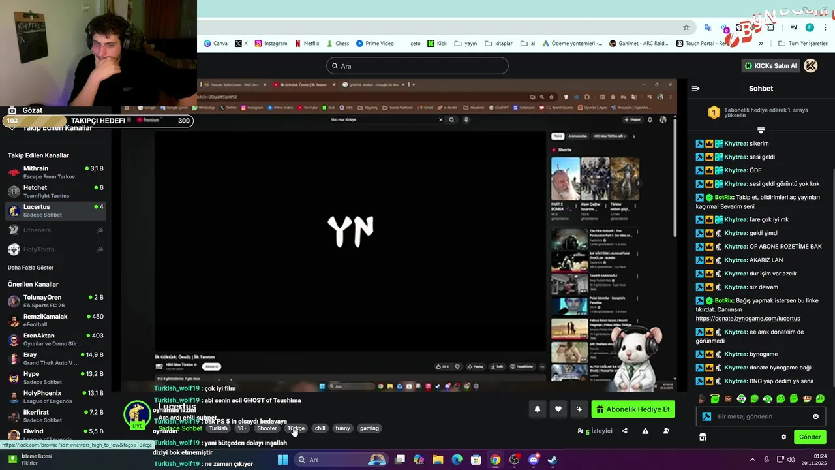Image resolution: width=835 pixels, height=470 pixels.
Task: Show hidden system tray icons
Action: tap(752, 460)
